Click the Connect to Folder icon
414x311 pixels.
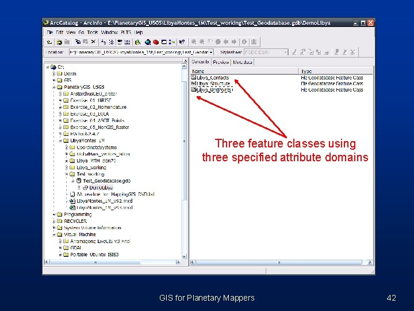coord(59,42)
